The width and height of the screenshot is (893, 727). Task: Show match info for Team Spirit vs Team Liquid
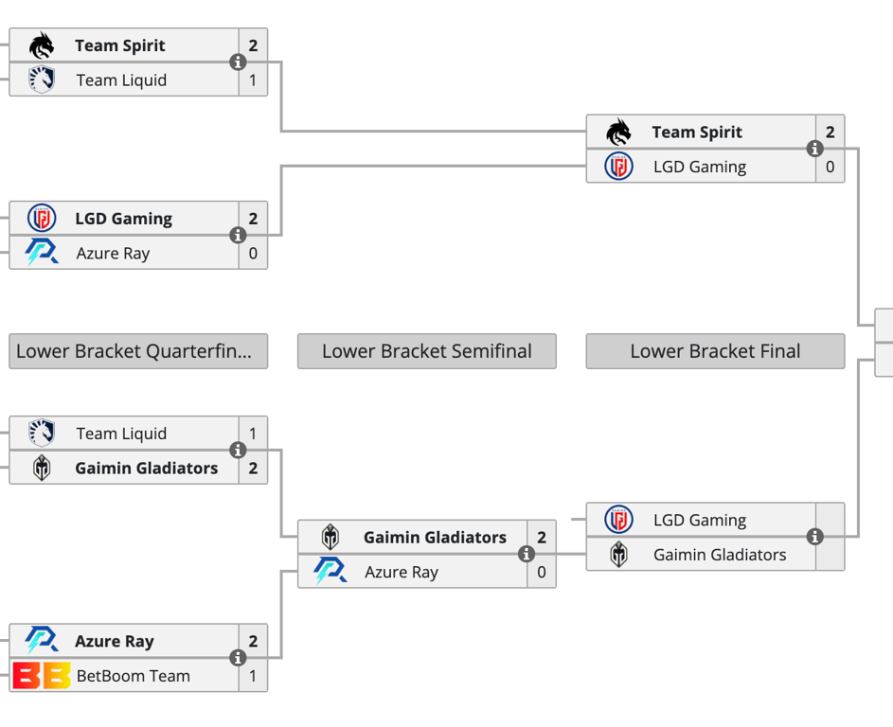pos(238,62)
